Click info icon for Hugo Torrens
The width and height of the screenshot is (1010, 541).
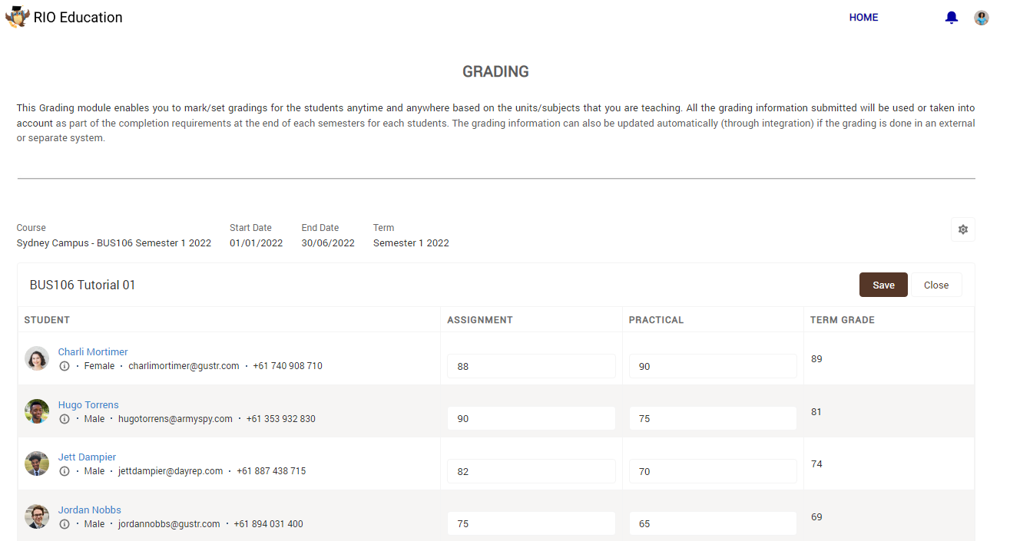pyautogui.click(x=65, y=420)
